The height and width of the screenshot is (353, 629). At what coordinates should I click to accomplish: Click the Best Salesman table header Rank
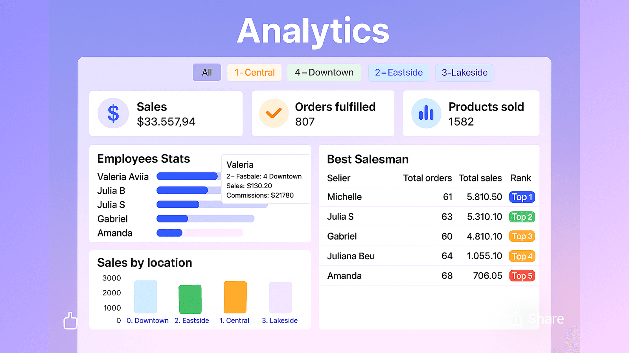521,178
